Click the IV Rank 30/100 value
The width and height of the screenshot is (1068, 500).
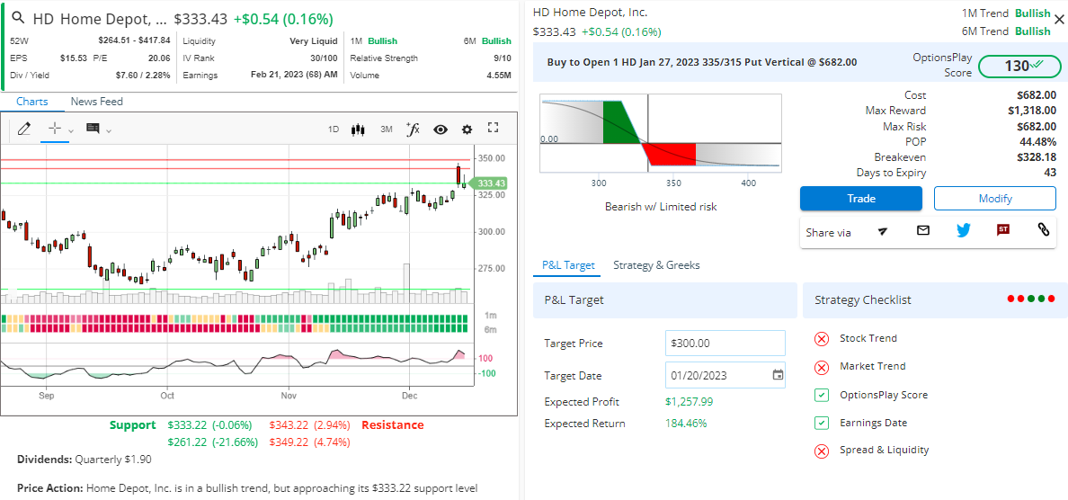click(324, 58)
